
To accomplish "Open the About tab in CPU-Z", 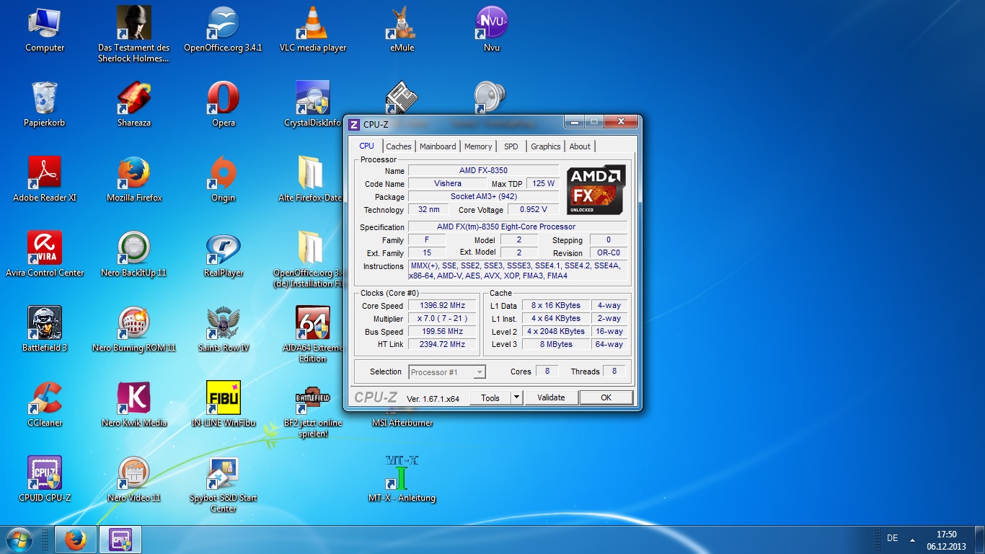I will pyautogui.click(x=580, y=146).
